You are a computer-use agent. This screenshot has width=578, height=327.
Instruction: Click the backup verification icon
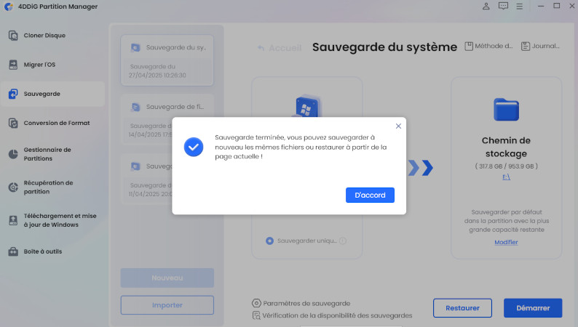click(256, 315)
